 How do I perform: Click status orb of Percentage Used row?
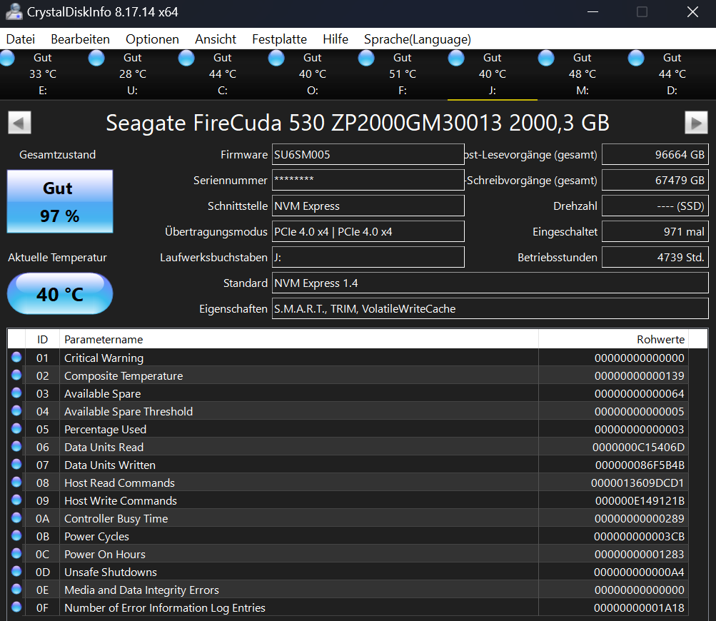click(16, 428)
